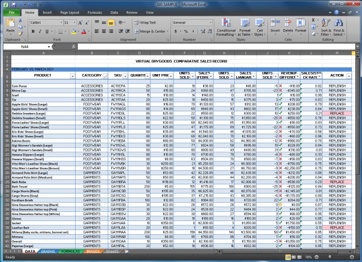The height and width of the screenshot is (262, 362).
Task: Select the GRAPHS sheet tab
Action: (48, 251)
